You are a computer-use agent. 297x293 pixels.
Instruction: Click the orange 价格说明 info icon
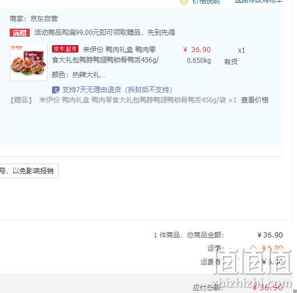(x=184, y=2)
